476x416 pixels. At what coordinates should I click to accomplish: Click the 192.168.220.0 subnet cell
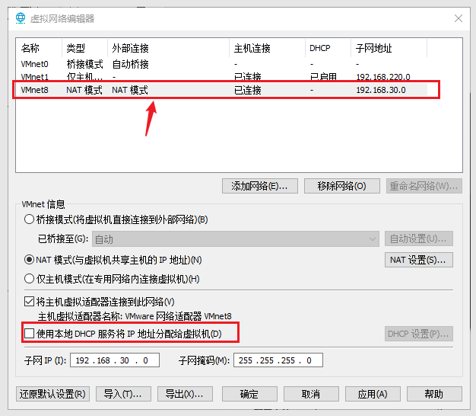coord(383,77)
